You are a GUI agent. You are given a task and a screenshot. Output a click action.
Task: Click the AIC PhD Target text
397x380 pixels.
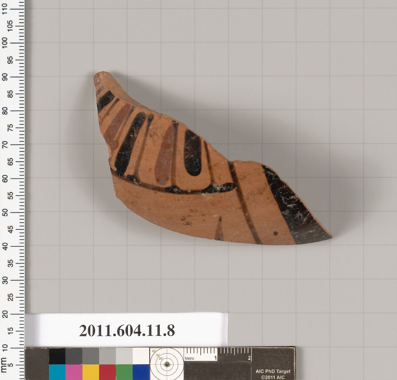pyautogui.click(x=273, y=371)
